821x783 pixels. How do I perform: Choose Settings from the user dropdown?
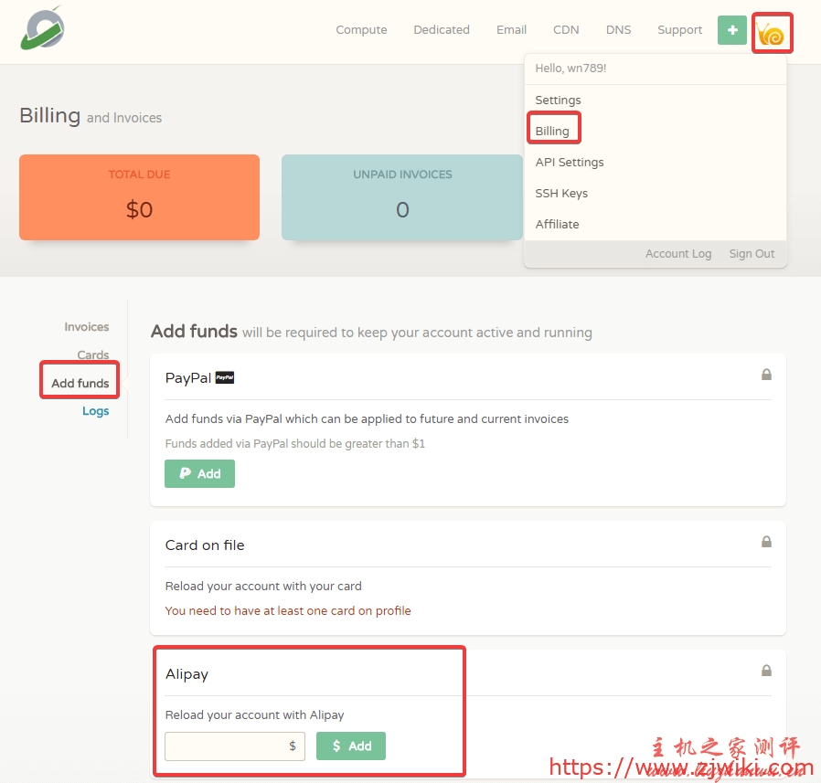pos(558,101)
